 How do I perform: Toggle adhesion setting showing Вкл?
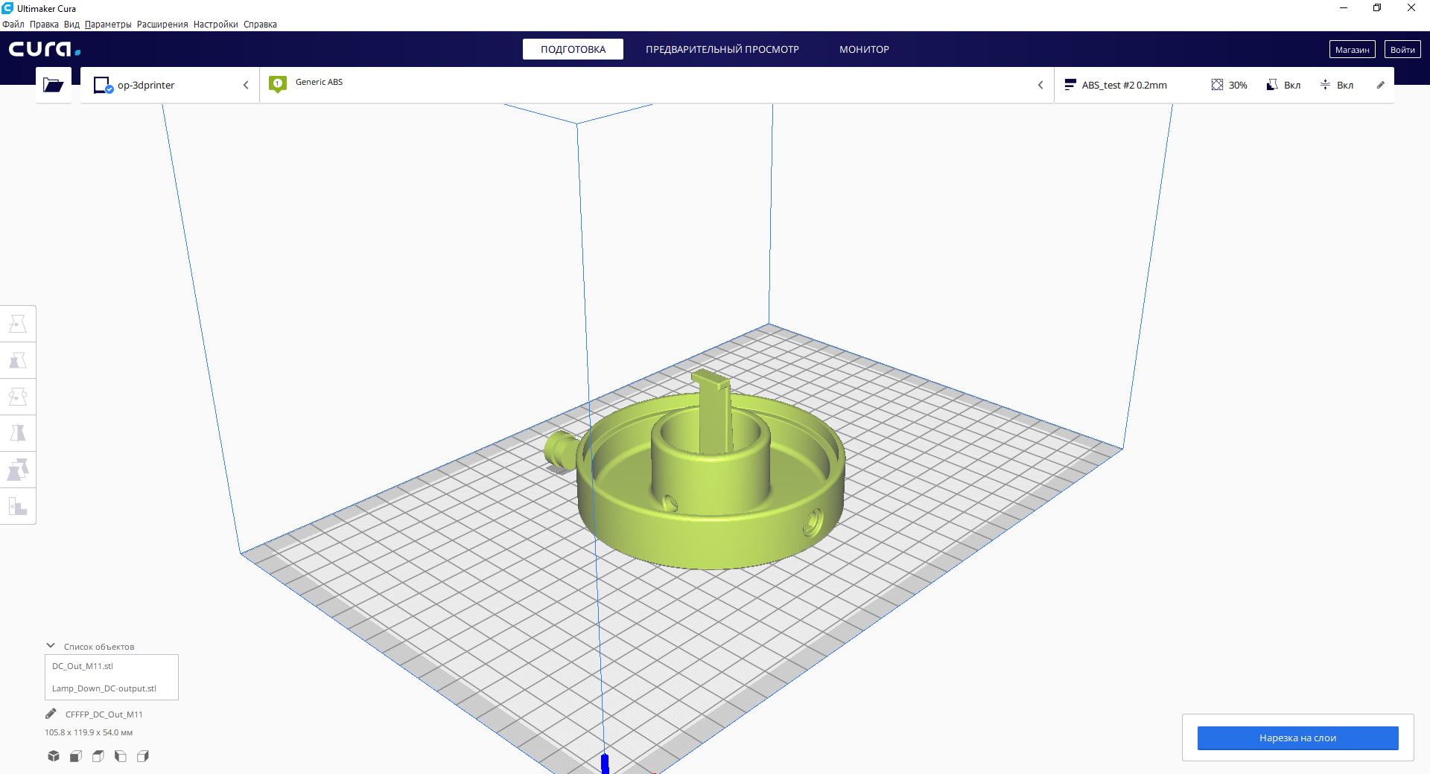(1337, 85)
